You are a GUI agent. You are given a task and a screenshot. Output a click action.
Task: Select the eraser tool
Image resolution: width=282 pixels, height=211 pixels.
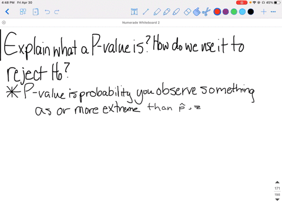pyautogui.click(x=187, y=12)
